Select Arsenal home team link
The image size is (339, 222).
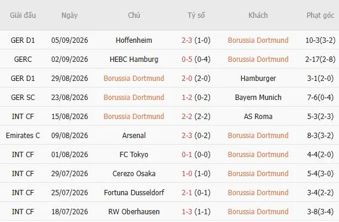point(134,136)
